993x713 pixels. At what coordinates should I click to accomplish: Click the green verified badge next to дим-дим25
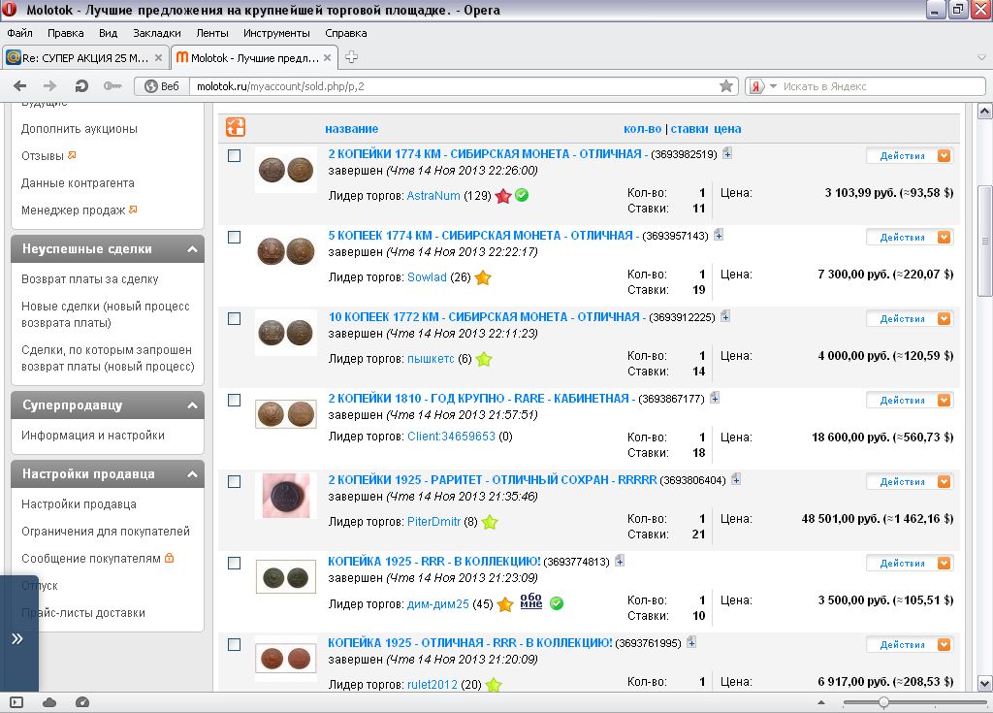point(557,603)
